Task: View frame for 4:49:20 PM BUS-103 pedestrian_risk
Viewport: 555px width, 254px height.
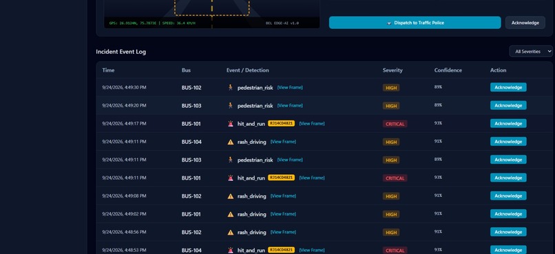Action: tap(290, 105)
